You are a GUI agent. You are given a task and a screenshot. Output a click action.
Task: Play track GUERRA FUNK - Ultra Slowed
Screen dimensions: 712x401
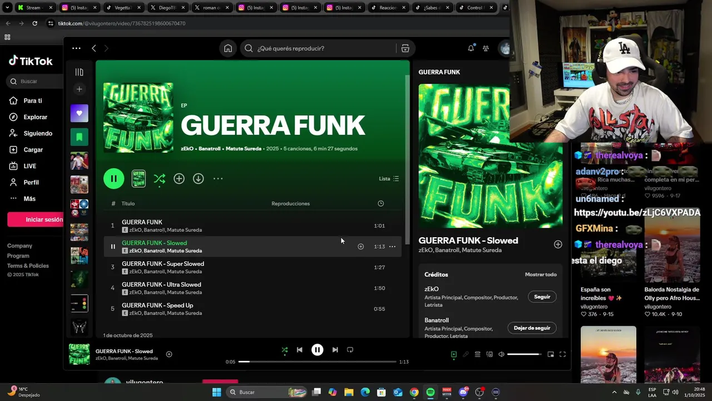point(161,285)
